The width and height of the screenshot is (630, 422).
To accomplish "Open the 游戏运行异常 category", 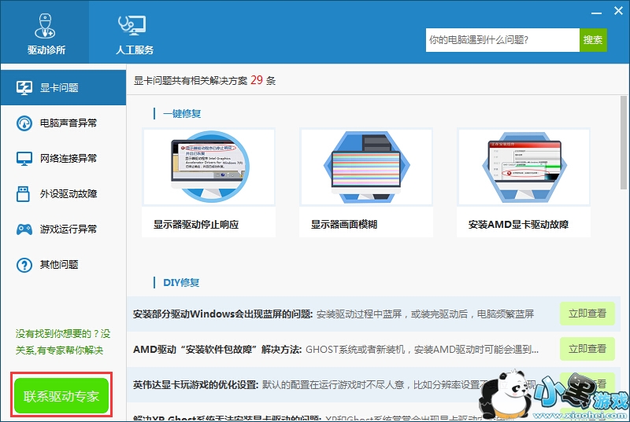I will (64, 229).
